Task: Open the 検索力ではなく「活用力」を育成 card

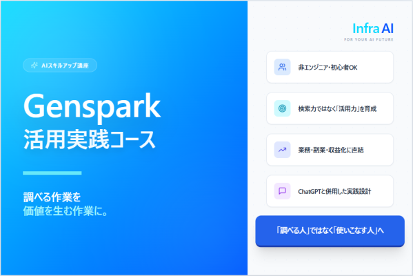Action: point(330,108)
